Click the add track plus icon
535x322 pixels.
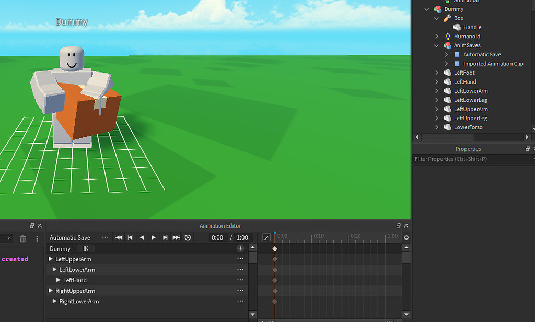pos(240,248)
